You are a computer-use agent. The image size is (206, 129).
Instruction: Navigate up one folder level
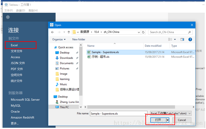[x=69, y=32]
